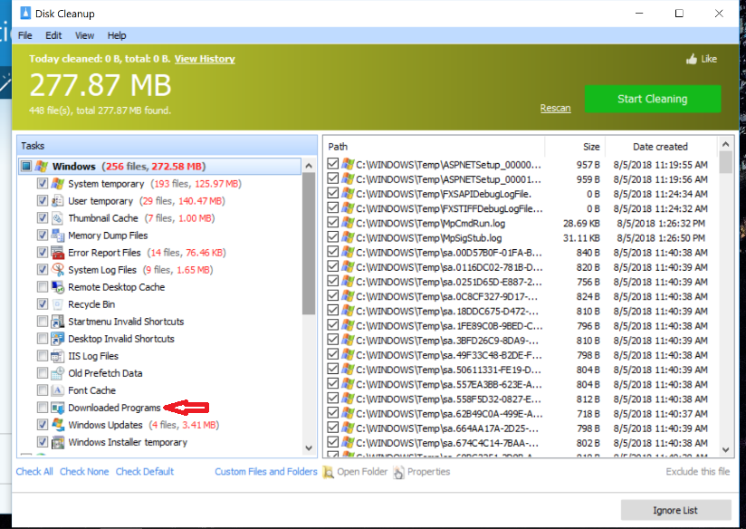Click the Tasks list scroll up arrow
746x529 pixels.
pyautogui.click(x=309, y=166)
